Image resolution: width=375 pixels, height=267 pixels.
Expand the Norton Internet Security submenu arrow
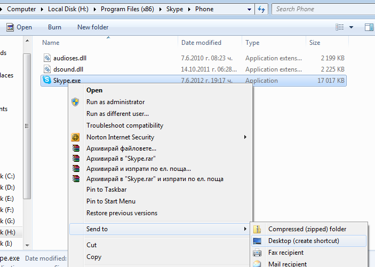coord(245,137)
